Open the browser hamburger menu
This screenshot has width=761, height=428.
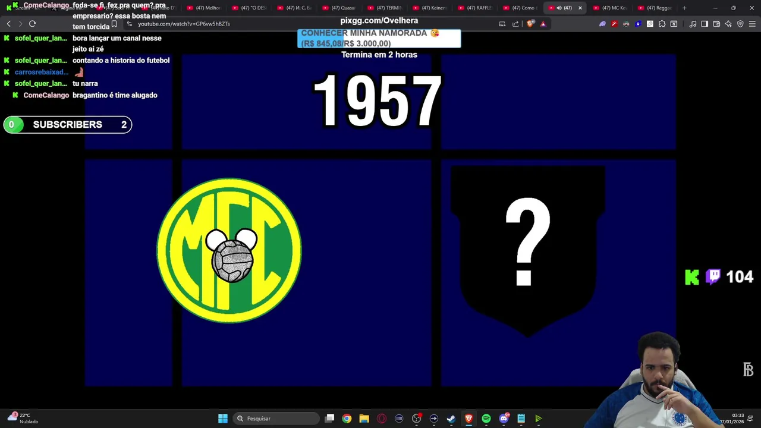[x=752, y=24]
